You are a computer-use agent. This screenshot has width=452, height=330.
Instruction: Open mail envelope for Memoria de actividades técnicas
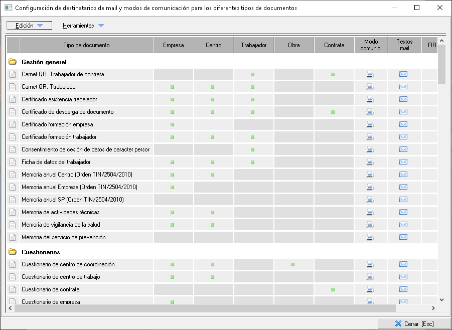pos(403,212)
